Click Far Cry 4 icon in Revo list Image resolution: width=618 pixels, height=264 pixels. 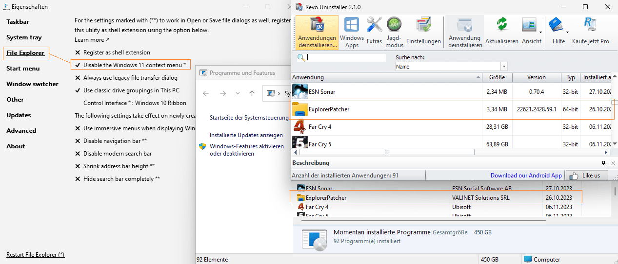click(299, 126)
